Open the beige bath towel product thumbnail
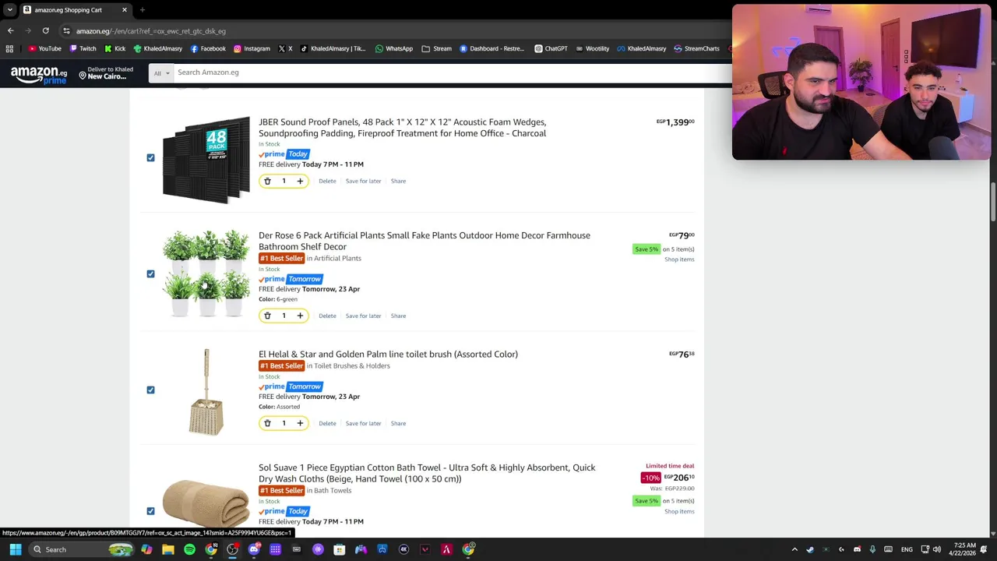Image resolution: width=997 pixels, height=561 pixels. click(206, 504)
